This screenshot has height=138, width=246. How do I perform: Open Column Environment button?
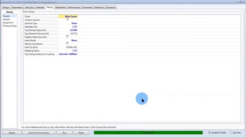39,133
